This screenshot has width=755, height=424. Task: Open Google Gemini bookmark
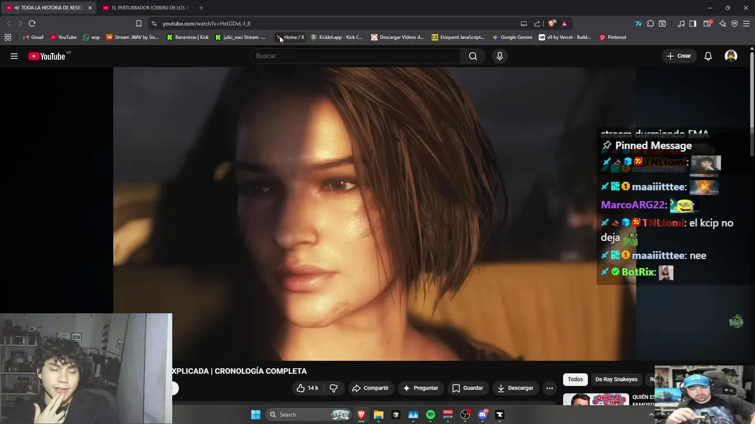click(512, 37)
